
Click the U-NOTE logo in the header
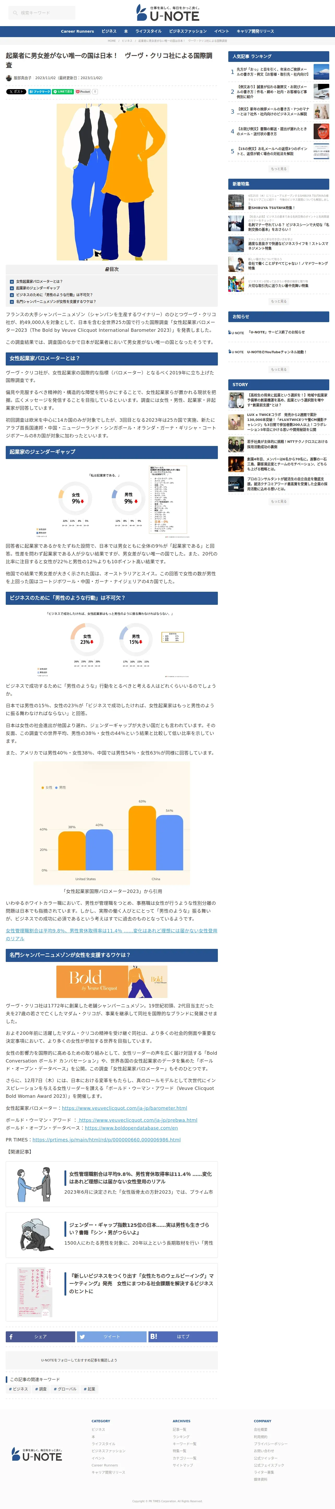pos(167,13)
